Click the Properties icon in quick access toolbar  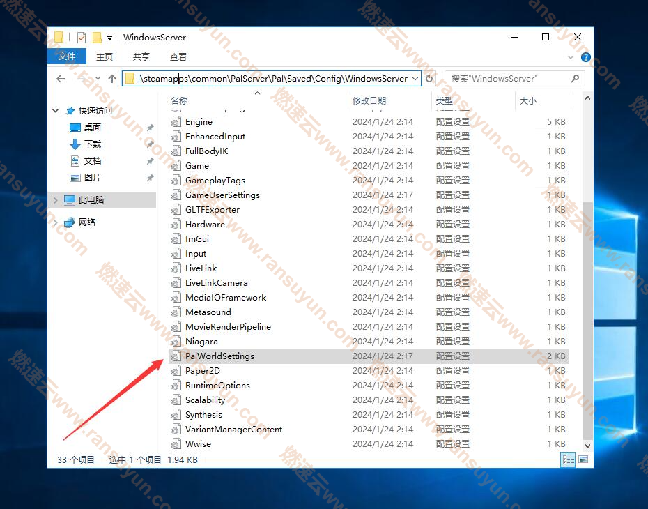pos(82,38)
